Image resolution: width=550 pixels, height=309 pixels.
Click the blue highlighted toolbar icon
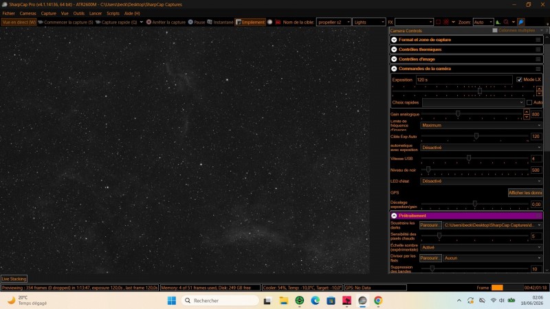coord(521,22)
